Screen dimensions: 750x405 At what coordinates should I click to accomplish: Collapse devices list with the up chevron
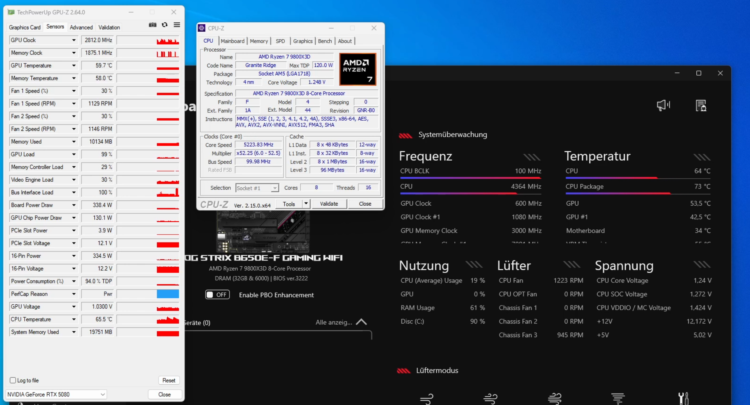[x=361, y=322]
